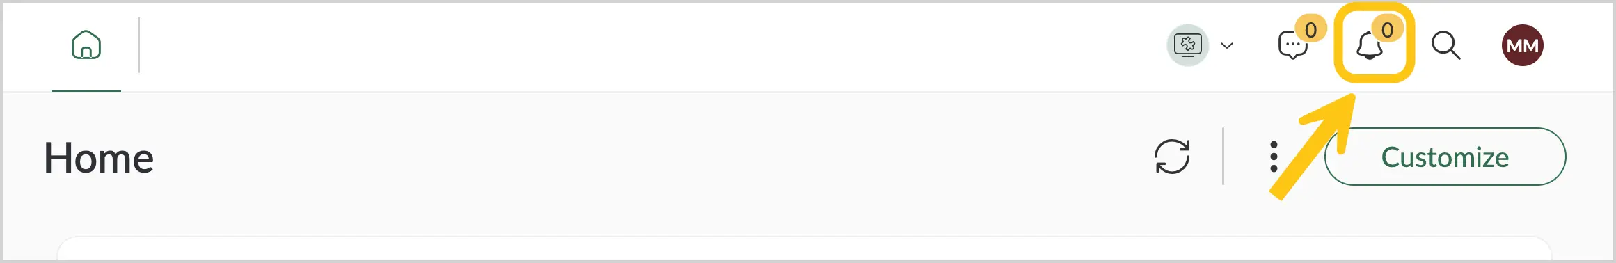Image resolution: width=1616 pixels, height=263 pixels.
Task: Select the Home tab in navigation bar
Action: (86, 46)
